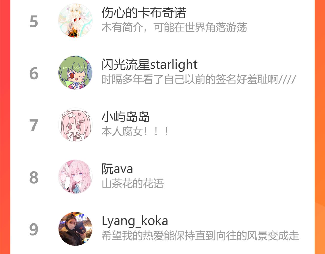Open the green-haired avatar of 闪光流星starlight
Screen dimensions: 325x254
(x=75, y=72)
